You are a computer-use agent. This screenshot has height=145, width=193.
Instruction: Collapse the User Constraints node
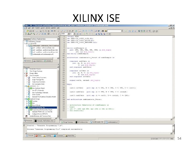pyautogui.click(x=25, y=75)
